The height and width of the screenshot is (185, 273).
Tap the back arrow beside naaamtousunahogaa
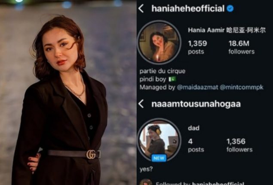[x=141, y=104]
